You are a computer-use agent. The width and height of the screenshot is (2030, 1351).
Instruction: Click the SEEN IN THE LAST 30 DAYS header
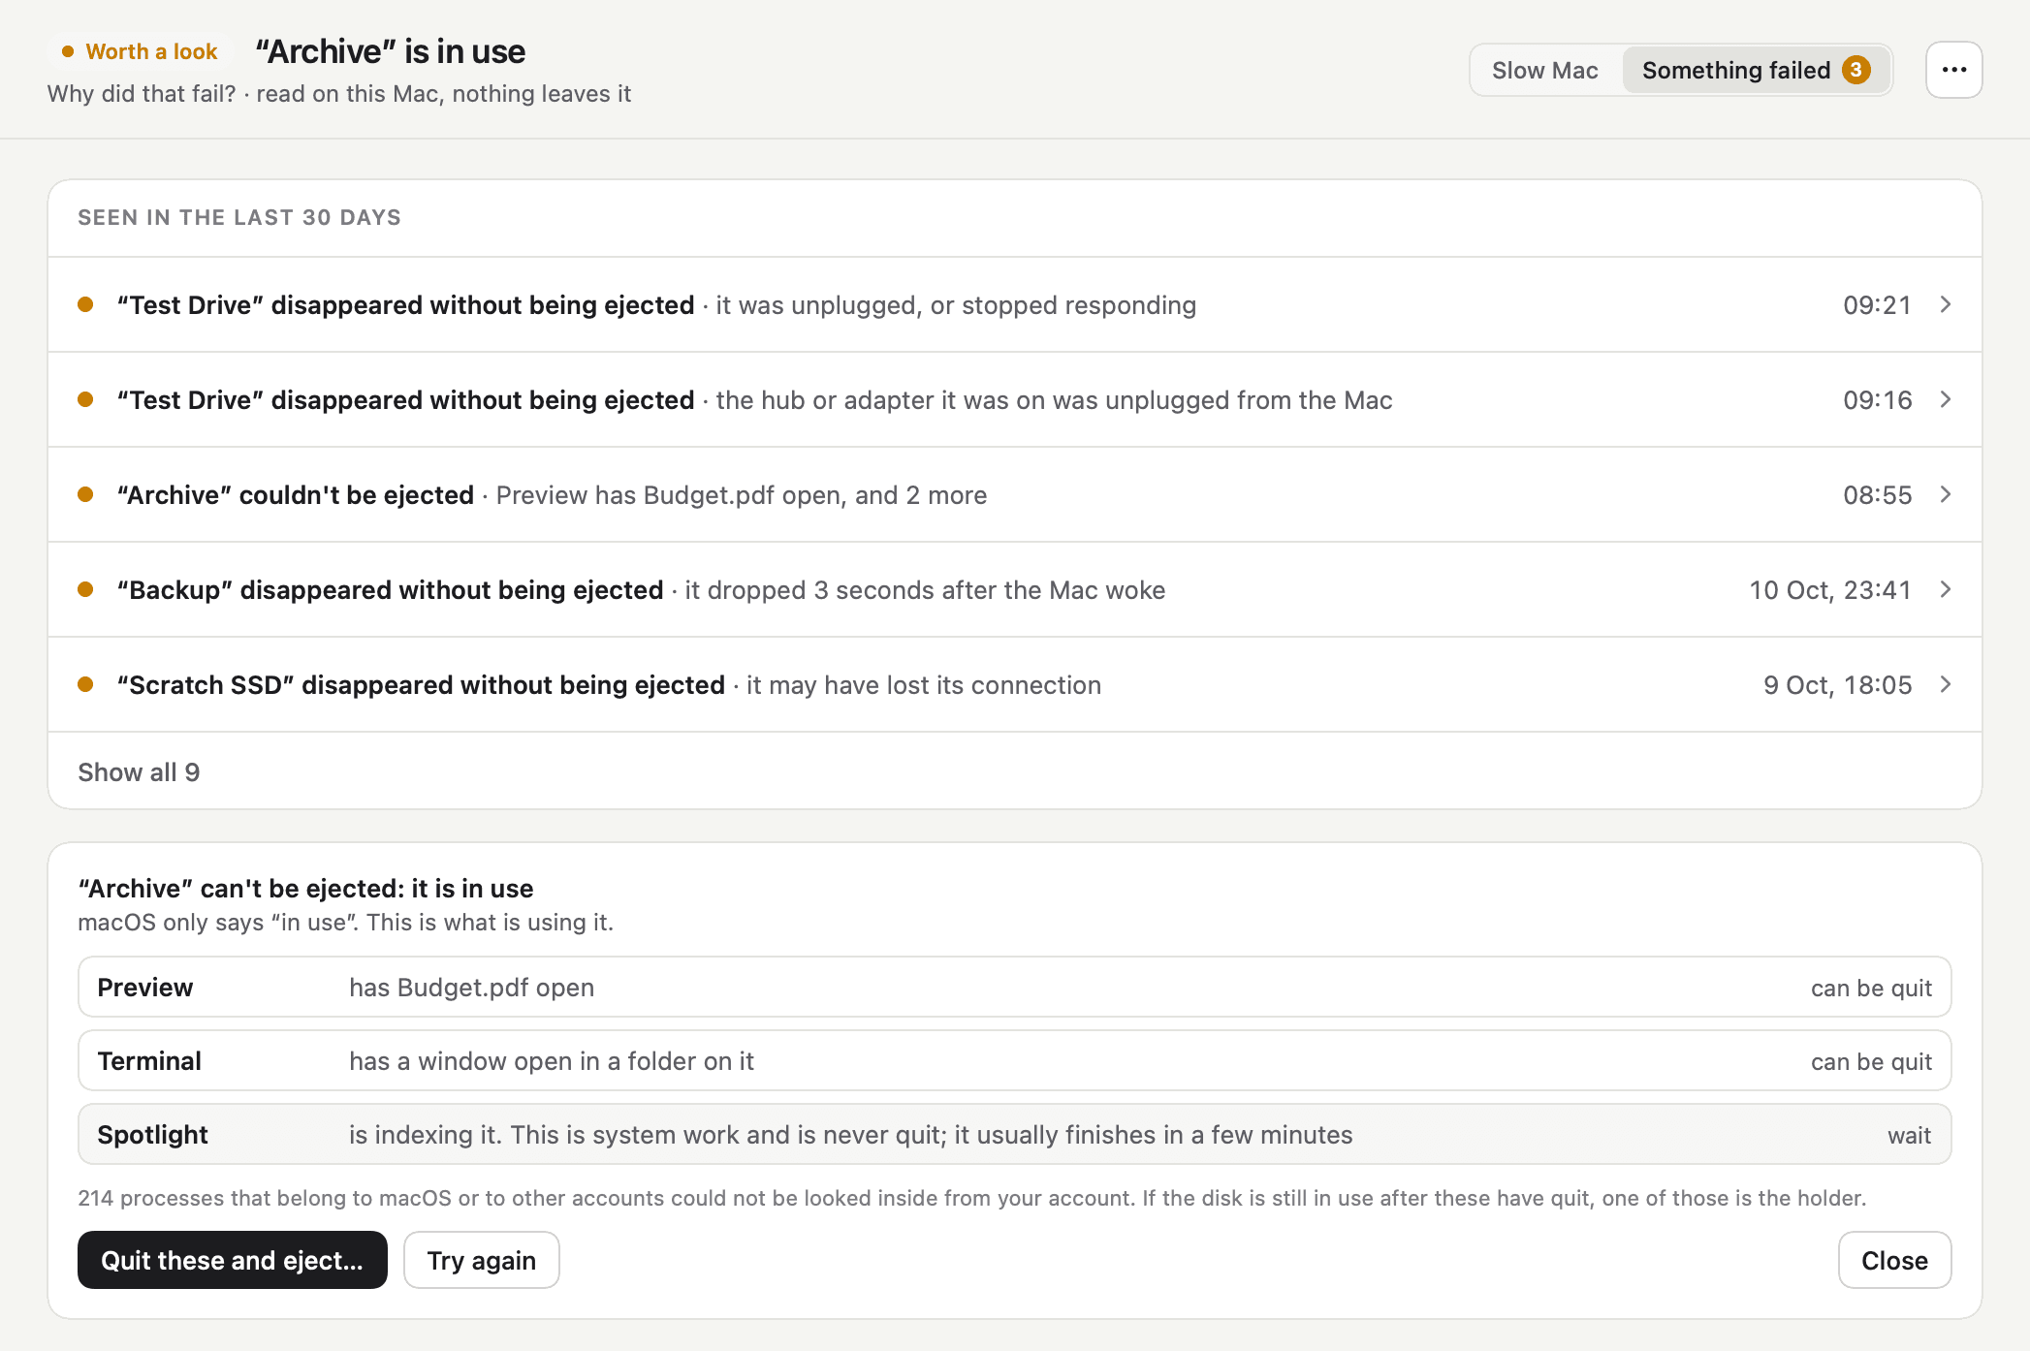click(x=239, y=217)
